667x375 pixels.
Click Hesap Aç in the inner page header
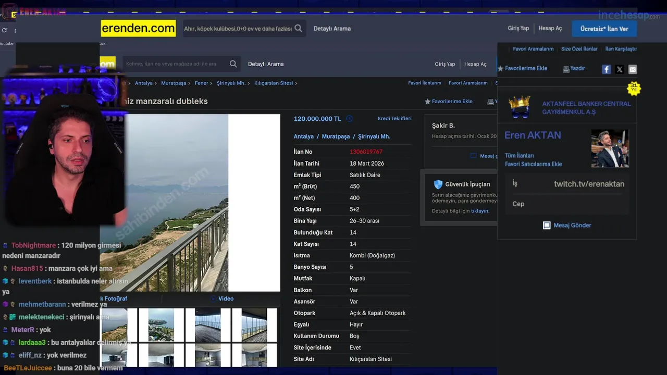[x=475, y=64]
